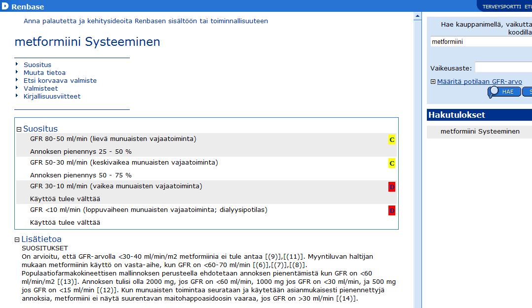Screen dimensions: 532x308
Task: Select row GFR 80-50 ml/min lievä vajaatoiminta
Action: coord(206,145)
